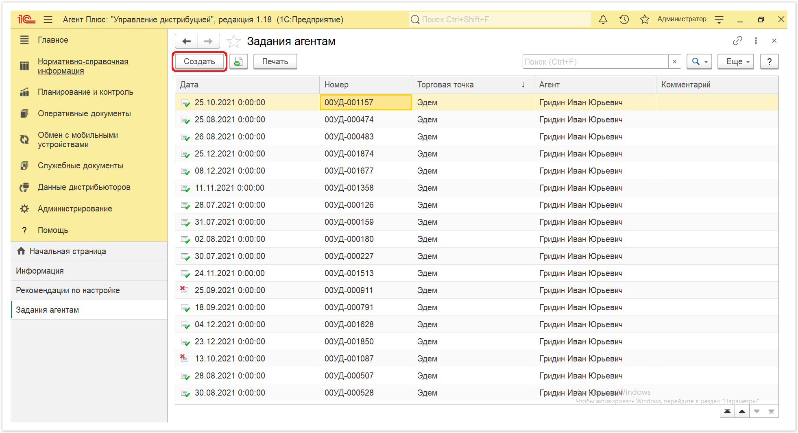The width and height of the screenshot is (798, 433).
Task: Add Задания агентам to favorites via star
Action: click(233, 41)
